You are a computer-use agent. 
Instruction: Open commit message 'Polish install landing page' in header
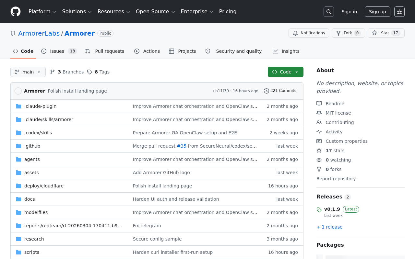(x=77, y=91)
